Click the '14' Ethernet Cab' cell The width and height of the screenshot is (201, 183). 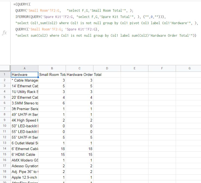tap(25, 86)
